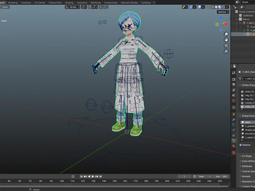Open the Physics properties tab
This screenshot has width=255, height=191.
pyautogui.click(x=234, y=130)
